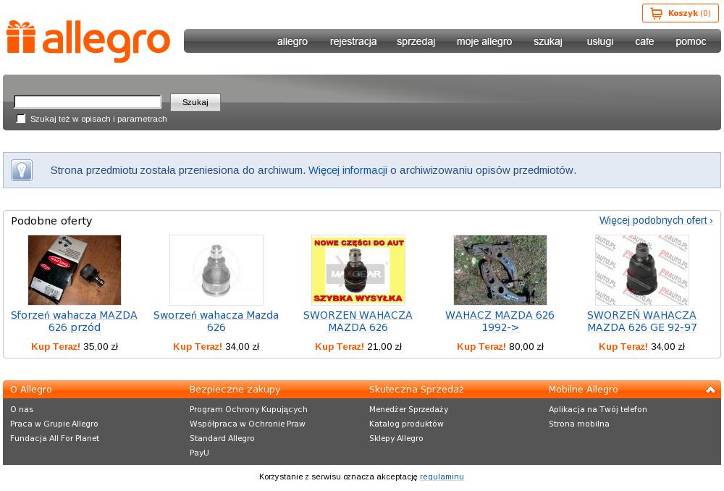Viewport: 724px width, 491px height.
Task: Click szukaj in the navigation bar
Action: (547, 41)
